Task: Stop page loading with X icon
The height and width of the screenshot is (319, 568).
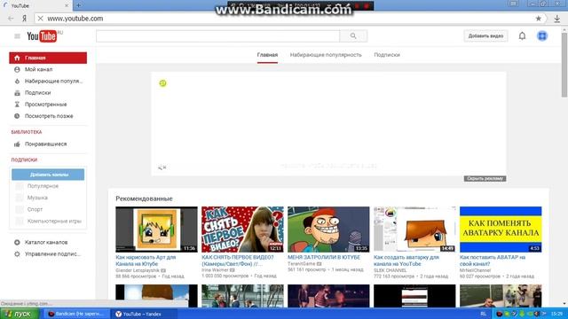Action: tap(41, 19)
